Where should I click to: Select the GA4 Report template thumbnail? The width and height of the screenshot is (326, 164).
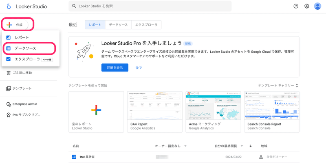click(x=155, y=106)
